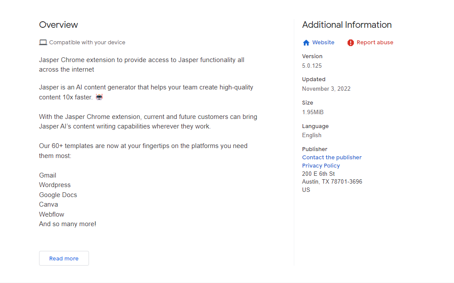The image size is (454, 283).
Task: Open the Website link
Action: click(x=323, y=43)
